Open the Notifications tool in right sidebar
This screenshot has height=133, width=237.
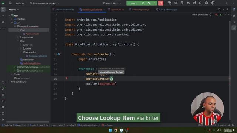234,9
